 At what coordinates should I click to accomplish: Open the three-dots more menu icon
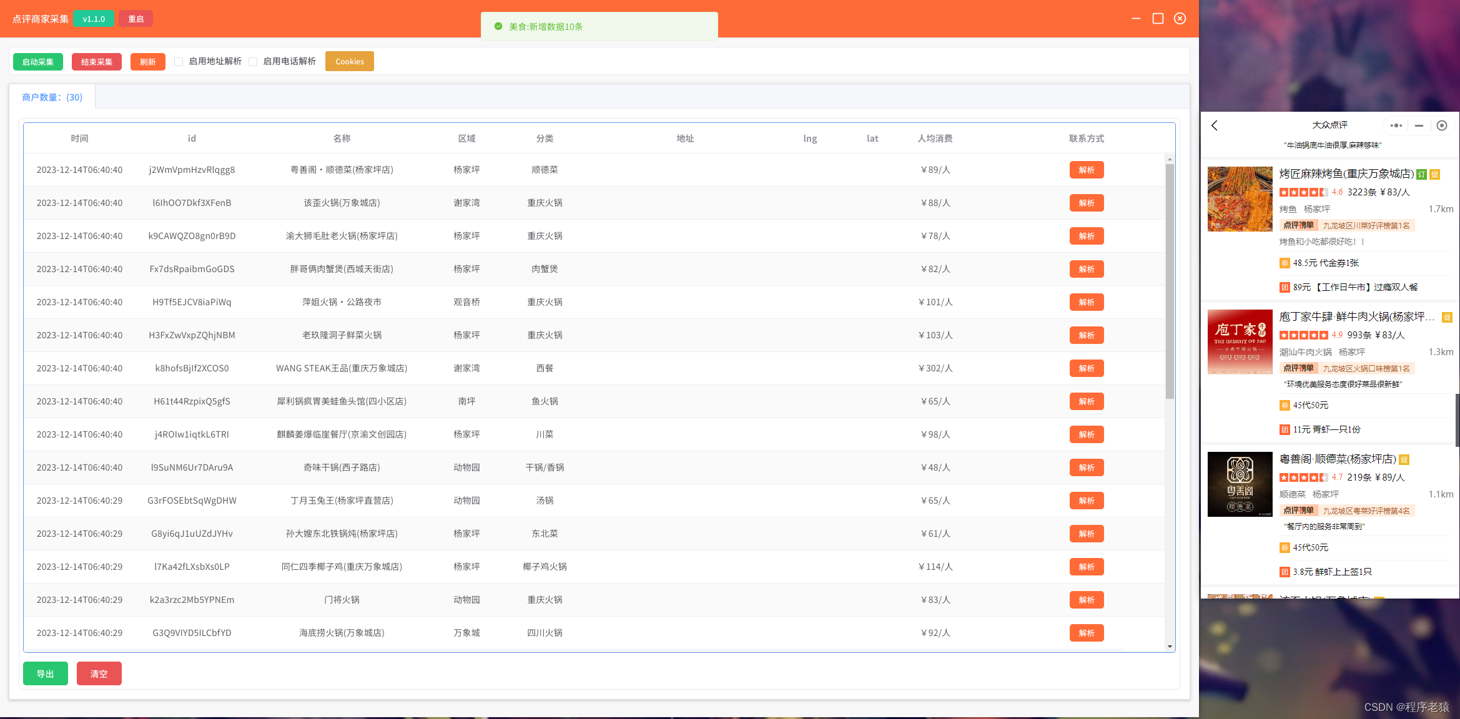point(1396,125)
